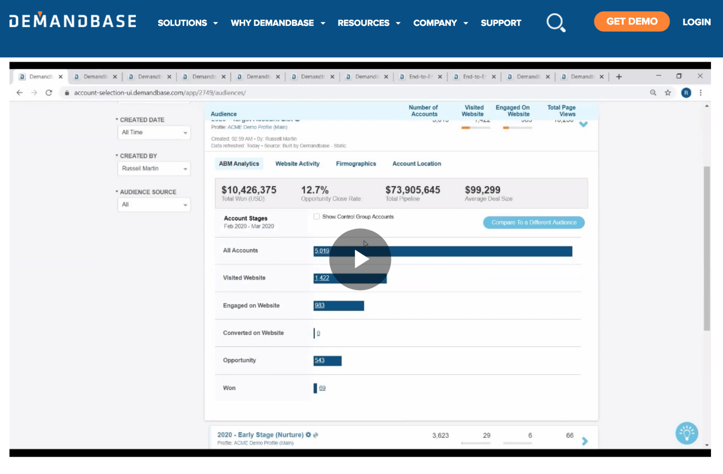This screenshot has width=723, height=474.
Task: Expand the Early Stage (Nurture) row chevron
Action: pyautogui.click(x=585, y=441)
